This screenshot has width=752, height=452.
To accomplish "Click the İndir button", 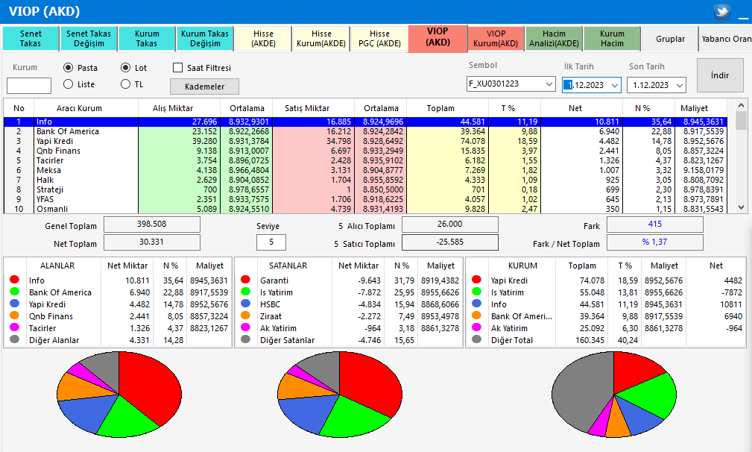I will pos(720,75).
